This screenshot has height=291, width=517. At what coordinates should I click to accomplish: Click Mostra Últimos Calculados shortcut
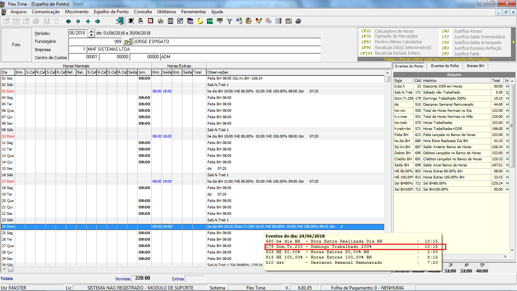(x=398, y=42)
